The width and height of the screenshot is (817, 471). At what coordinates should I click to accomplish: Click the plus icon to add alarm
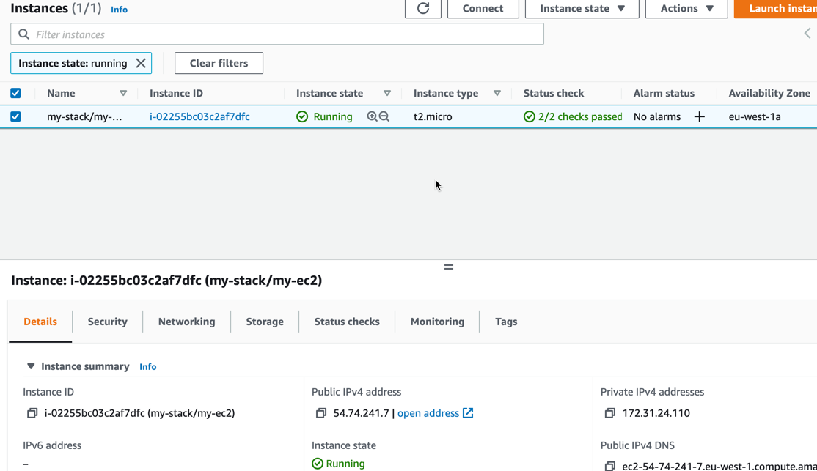pos(699,116)
